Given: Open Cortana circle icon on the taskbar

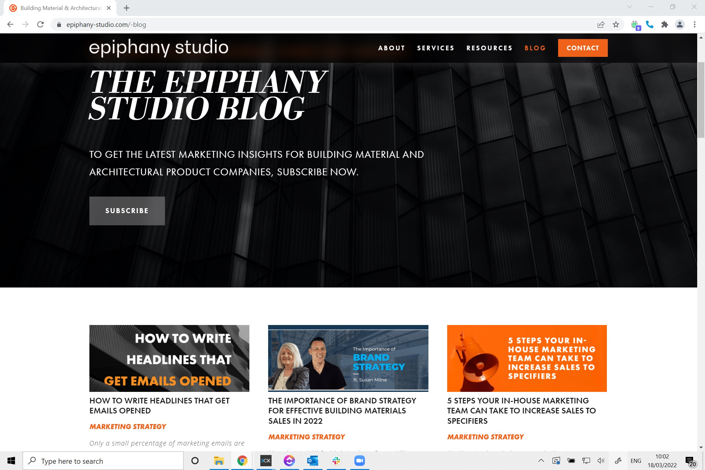Looking at the screenshot, I should coord(195,461).
